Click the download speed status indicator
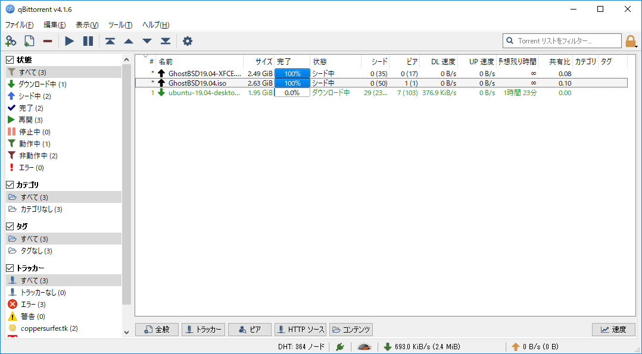 422,347
